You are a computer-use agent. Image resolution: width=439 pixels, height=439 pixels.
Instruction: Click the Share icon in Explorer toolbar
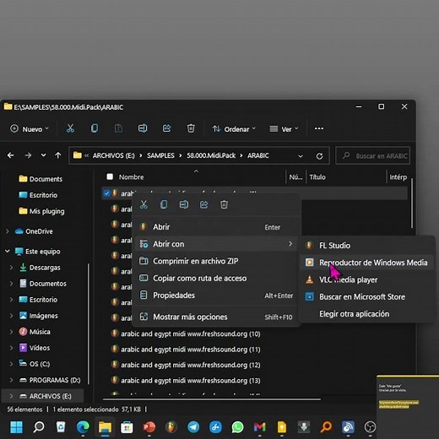click(x=166, y=128)
